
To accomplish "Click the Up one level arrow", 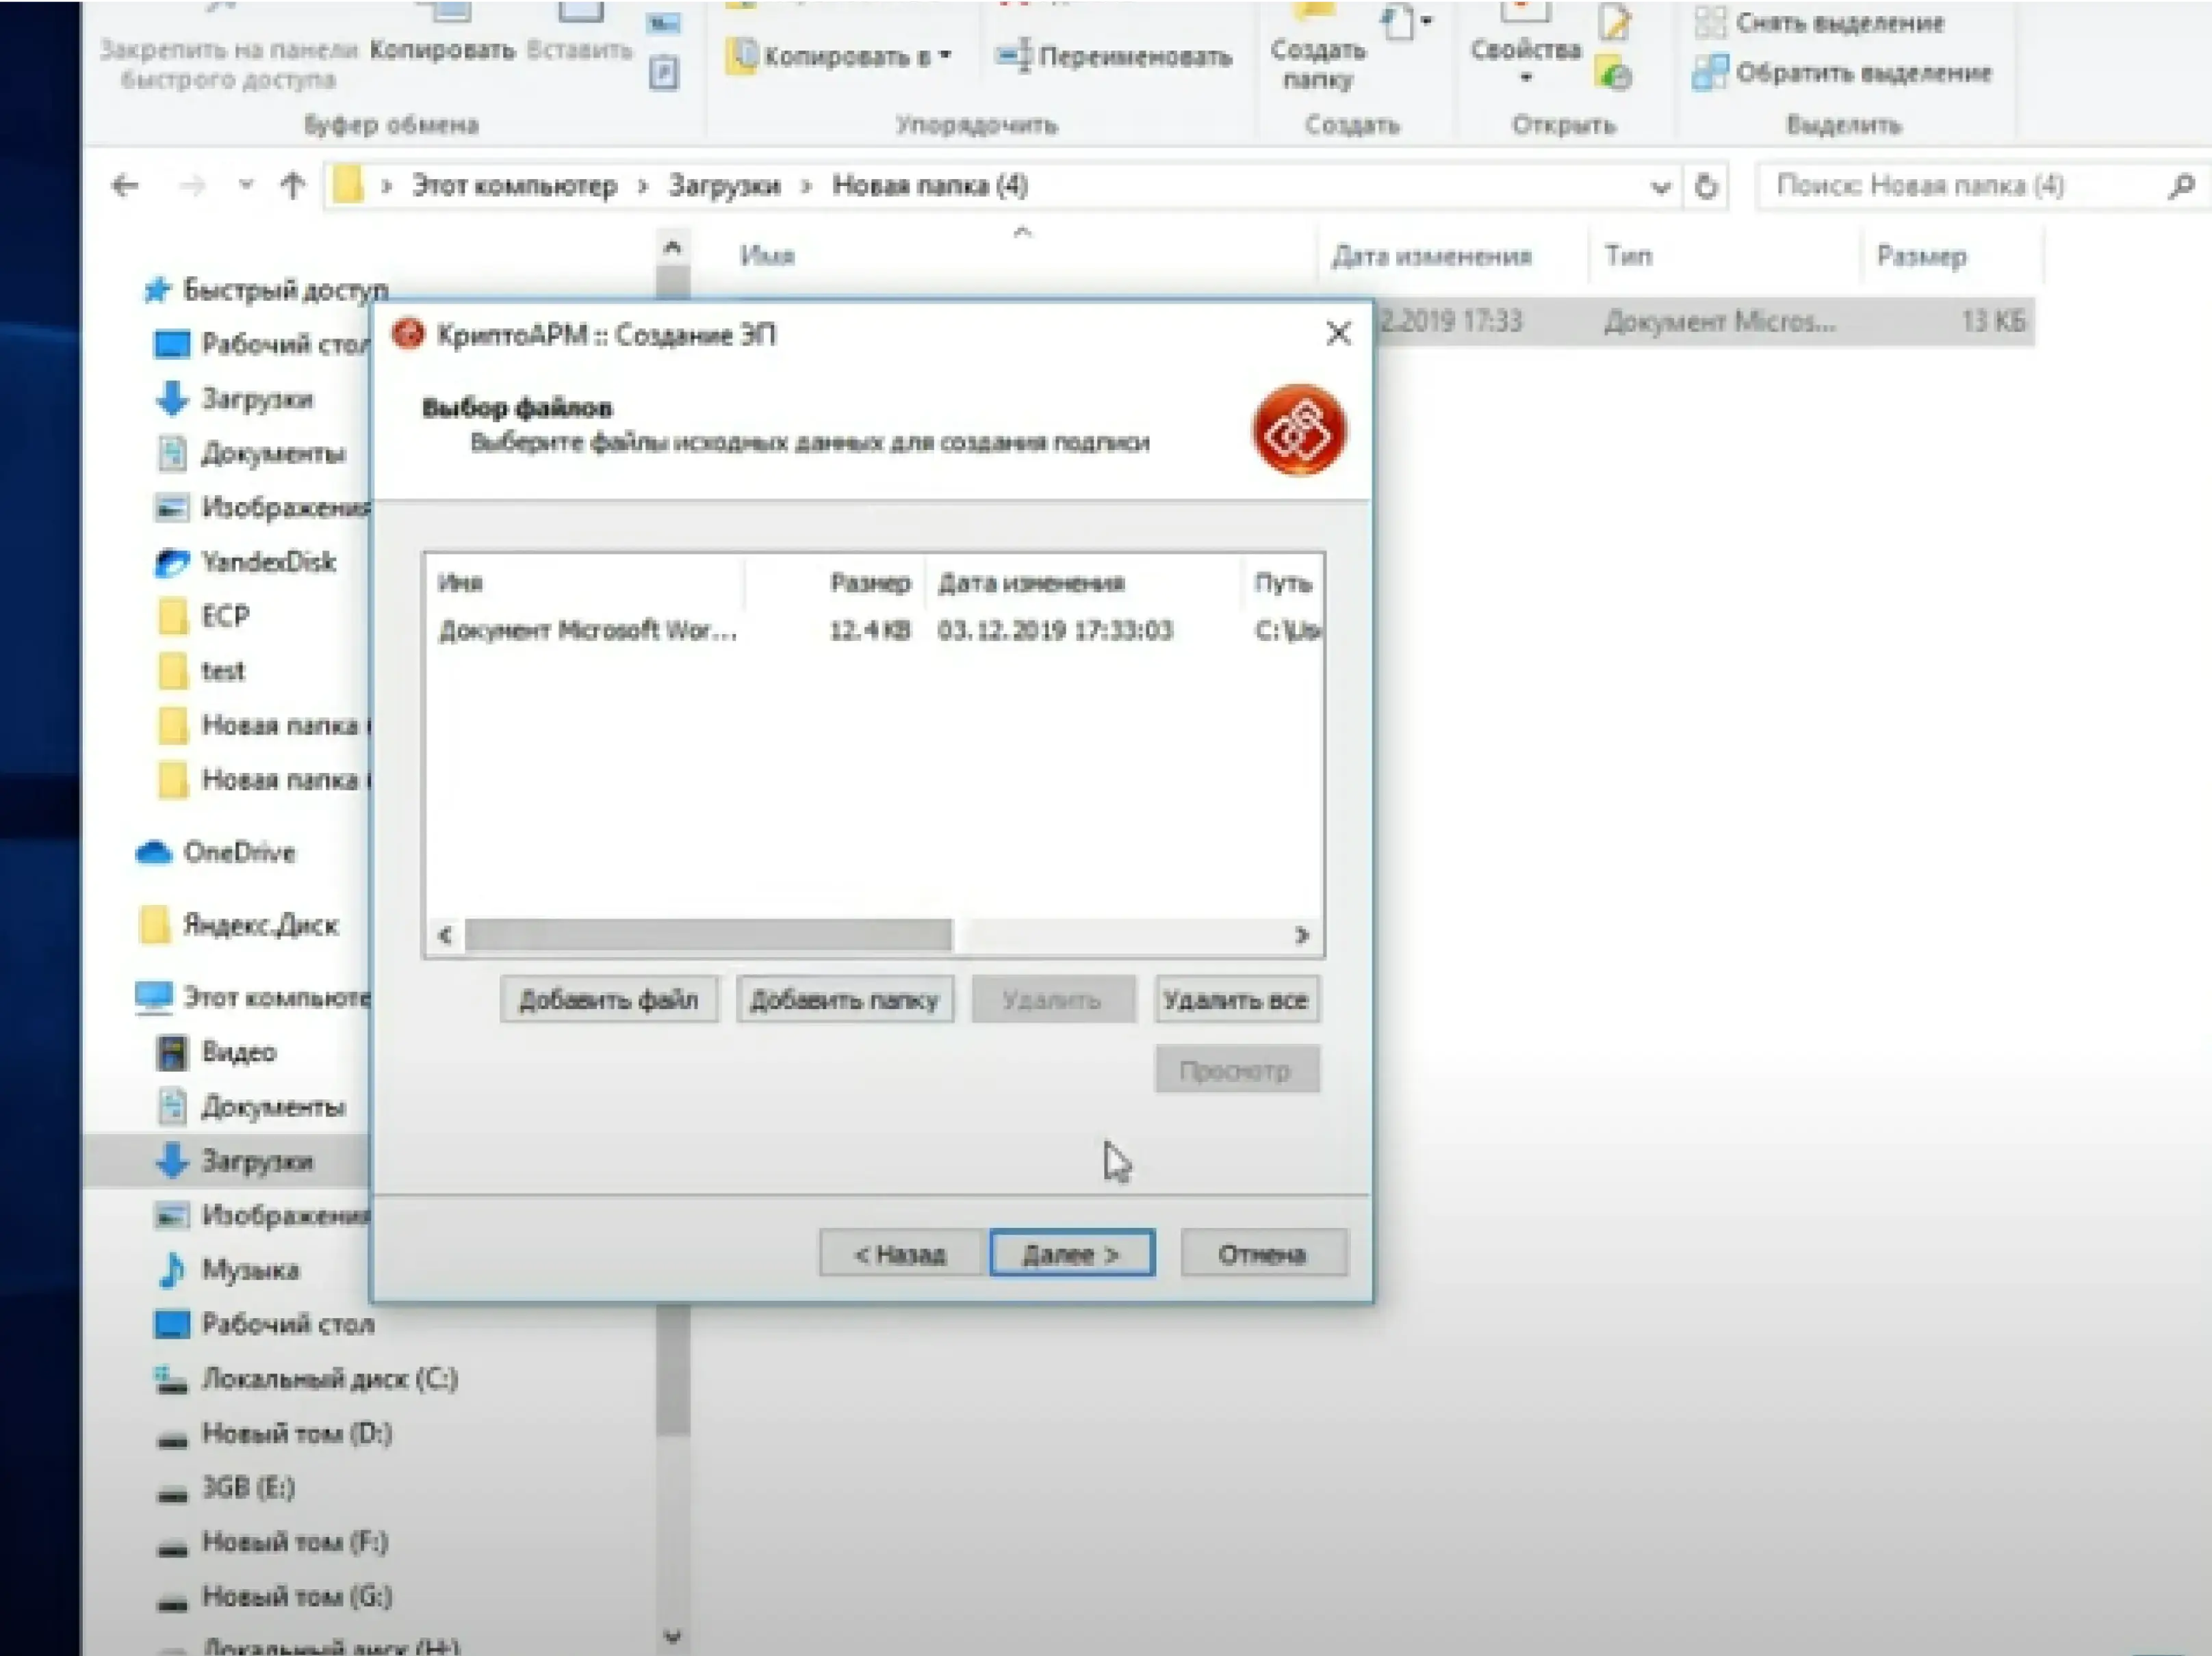I will (292, 186).
